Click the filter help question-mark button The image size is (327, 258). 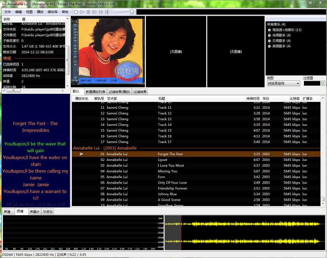(x=323, y=83)
